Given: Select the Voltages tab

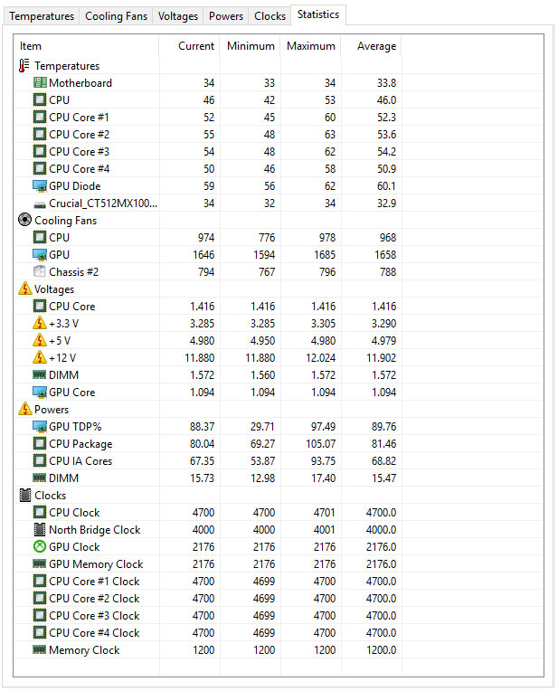Looking at the screenshot, I should [178, 16].
